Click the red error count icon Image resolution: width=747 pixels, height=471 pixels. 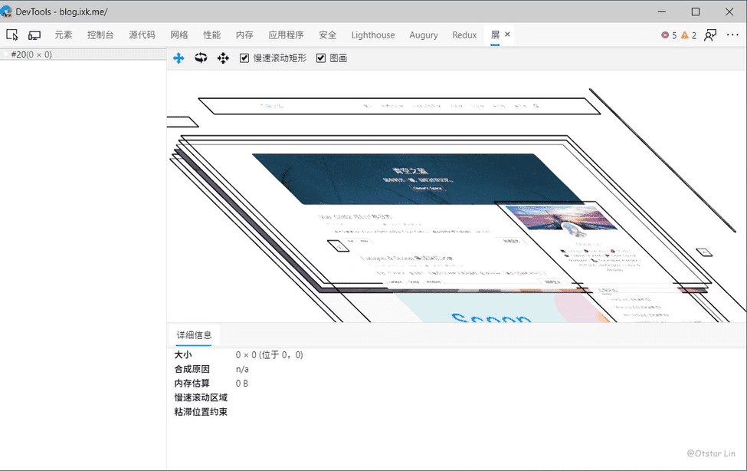[665, 35]
